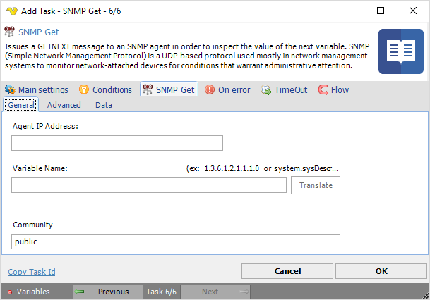
Task: Click the Flow tab icon
Action: coord(323,89)
